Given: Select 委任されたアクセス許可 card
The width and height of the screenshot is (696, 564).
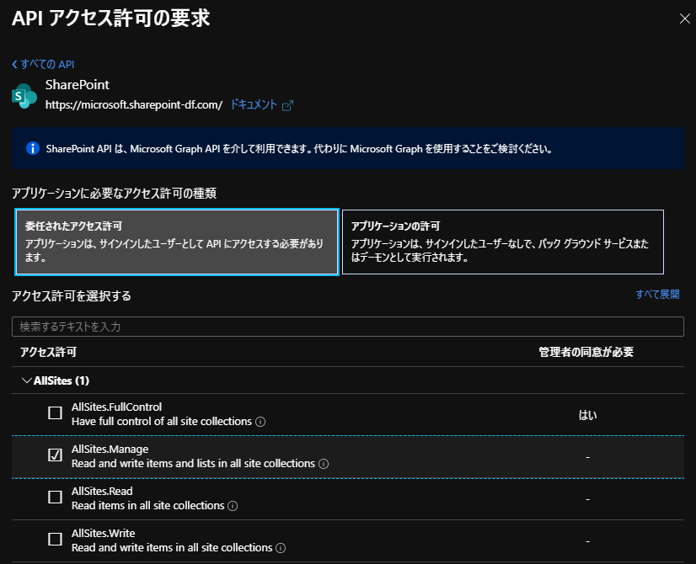Looking at the screenshot, I should (177, 242).
